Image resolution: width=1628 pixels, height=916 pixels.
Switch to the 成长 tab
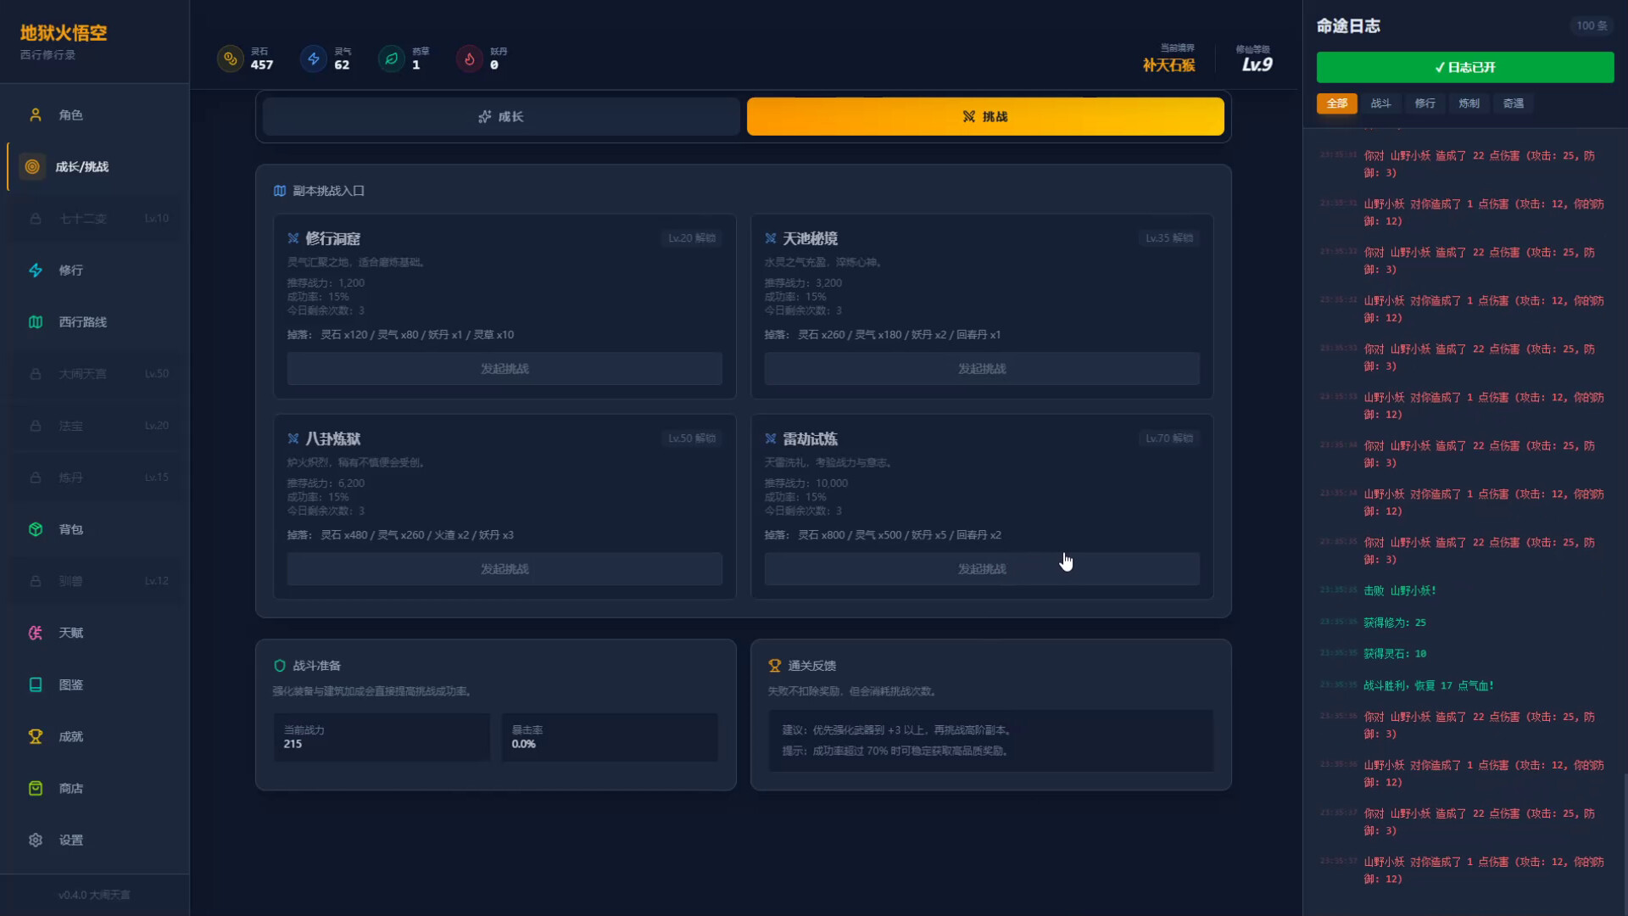(501, 116)
